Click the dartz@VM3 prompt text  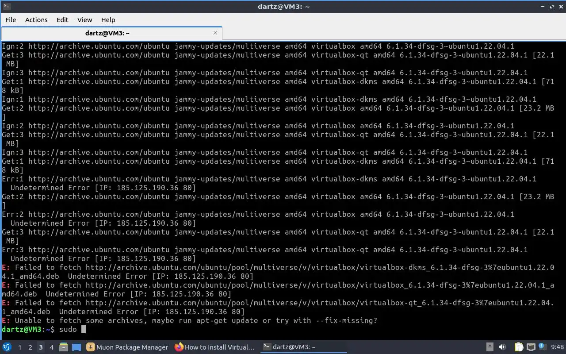click(28, 329)
